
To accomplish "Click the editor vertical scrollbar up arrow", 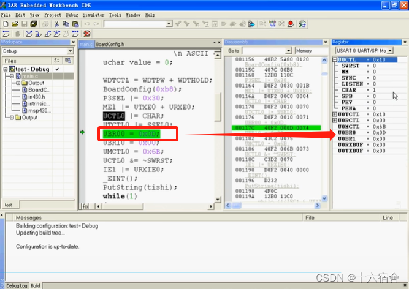I will pyautogui.click(x=218, y=55).
